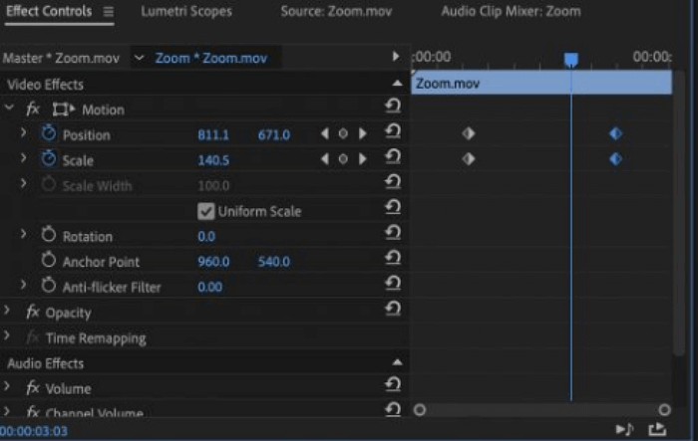Click the blue playhead marker in timeline
Viewport: 698px width, 441px height.
point(571,60)
